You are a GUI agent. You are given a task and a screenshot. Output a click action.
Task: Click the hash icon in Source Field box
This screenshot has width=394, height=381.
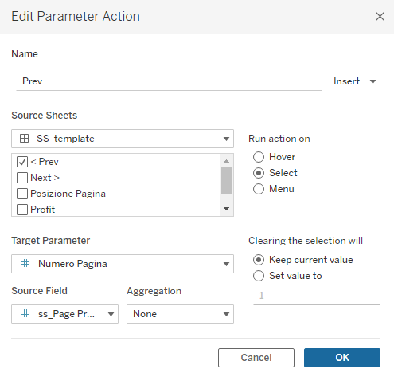(x=25, y=313)
